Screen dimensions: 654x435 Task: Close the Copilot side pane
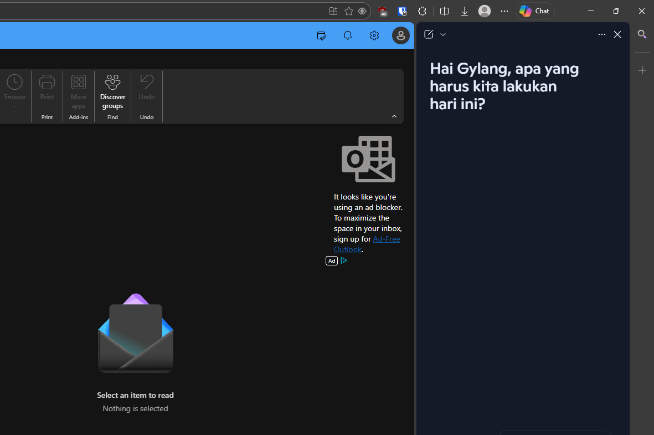point(617,34)
